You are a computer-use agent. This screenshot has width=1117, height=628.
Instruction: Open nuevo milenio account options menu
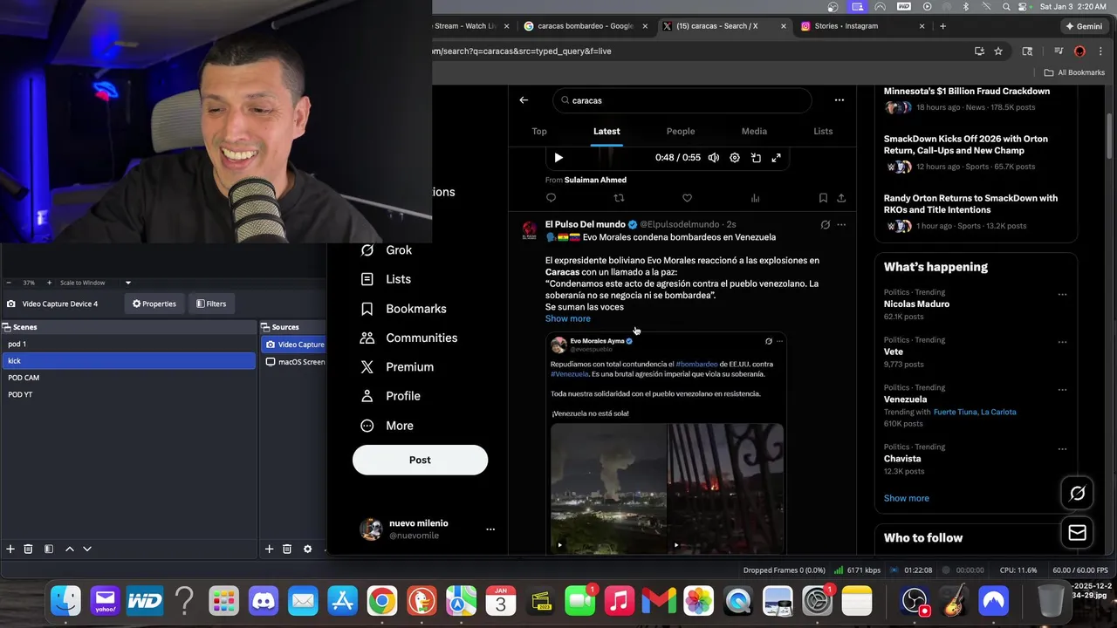pyautogui.click(x=490, y=529)
